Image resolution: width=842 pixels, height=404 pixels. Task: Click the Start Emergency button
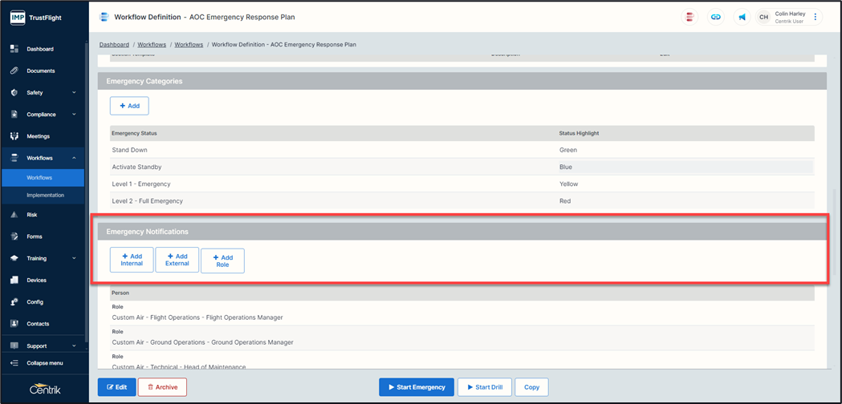coord(416,387)
